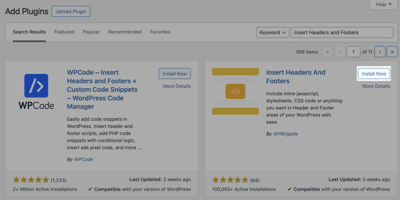Show the Favorites tab
Screen dimensions: 400x200
(x=160, y=32)
